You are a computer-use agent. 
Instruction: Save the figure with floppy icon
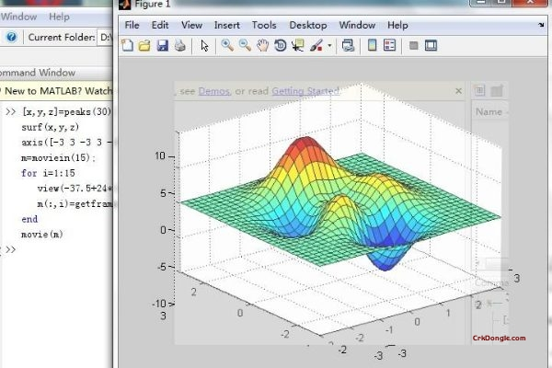pyautogui.click(x=162, y=45)
